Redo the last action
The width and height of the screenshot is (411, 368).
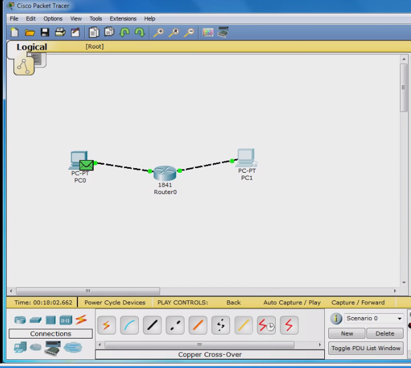[x=139, y=32]
